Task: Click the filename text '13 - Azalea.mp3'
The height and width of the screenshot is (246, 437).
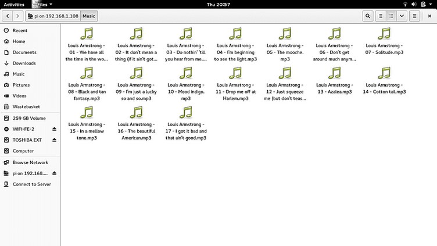Action: point(335,92)
